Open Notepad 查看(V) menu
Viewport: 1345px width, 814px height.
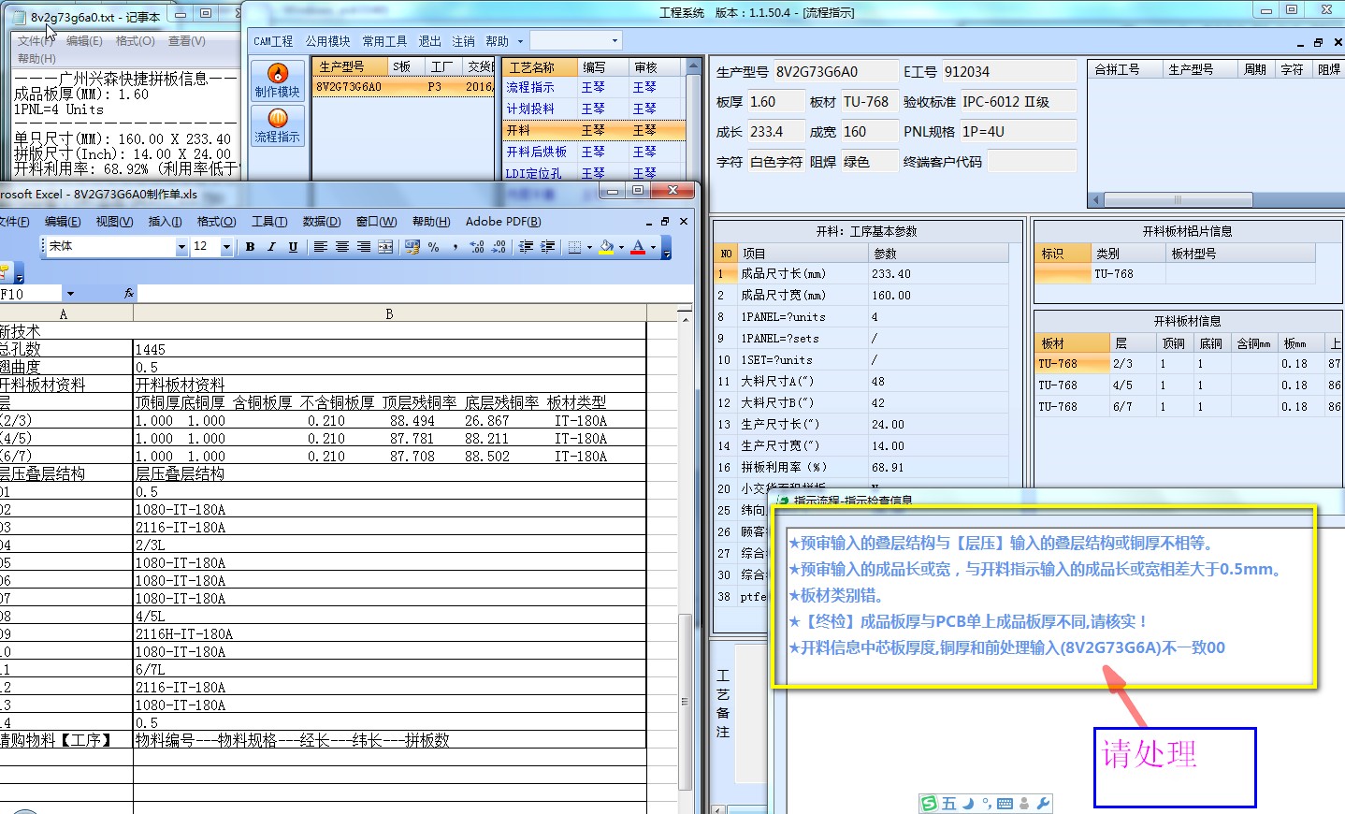click(x=186, y=41)
